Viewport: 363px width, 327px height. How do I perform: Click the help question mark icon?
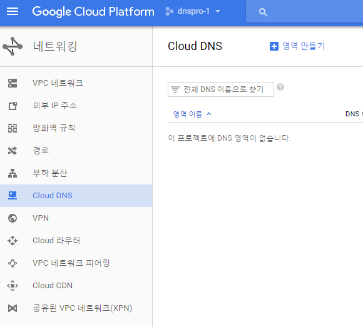(280, 87)
